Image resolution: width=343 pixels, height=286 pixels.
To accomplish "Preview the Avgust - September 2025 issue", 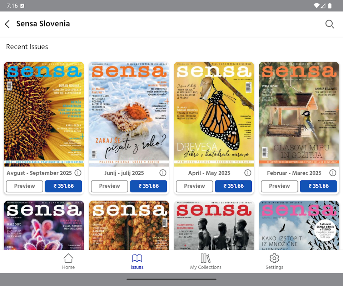I will coord(25,186).
